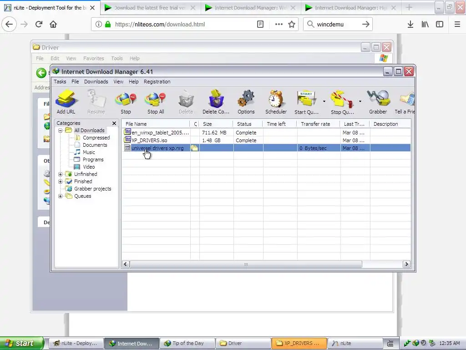This screenshot has width=466, height=350.
Task: Open the IDM View menu
Action: tap(118, 82)
